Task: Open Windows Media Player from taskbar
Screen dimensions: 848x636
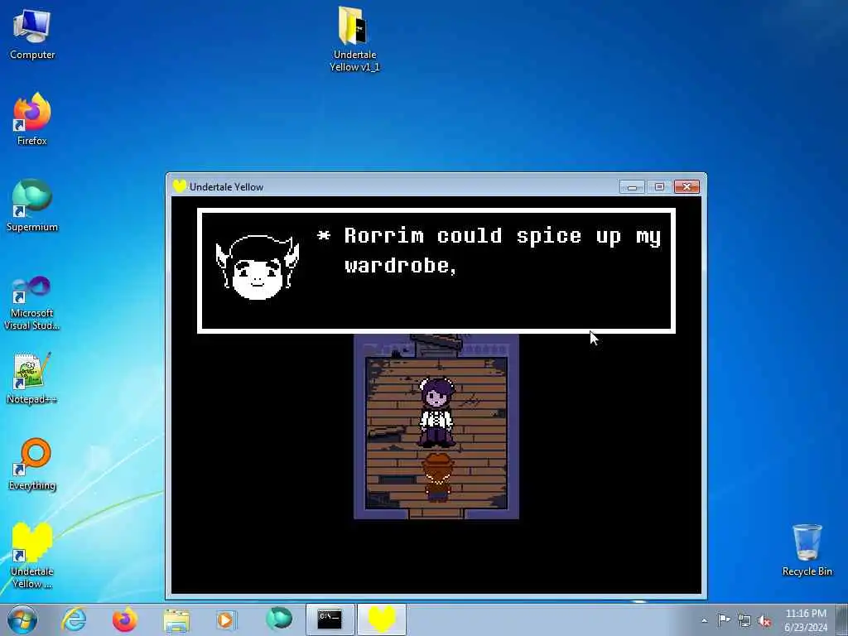Action: point(226,619)
